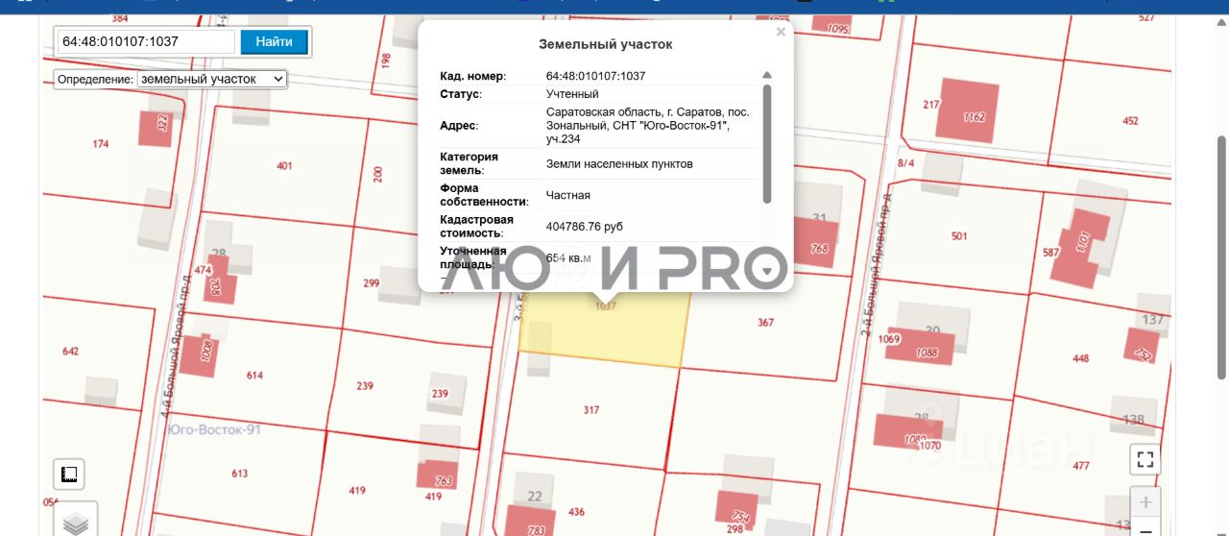Click parcel label 477 on map
This screenshot has width=1229, height=536.
[1081, 466]
